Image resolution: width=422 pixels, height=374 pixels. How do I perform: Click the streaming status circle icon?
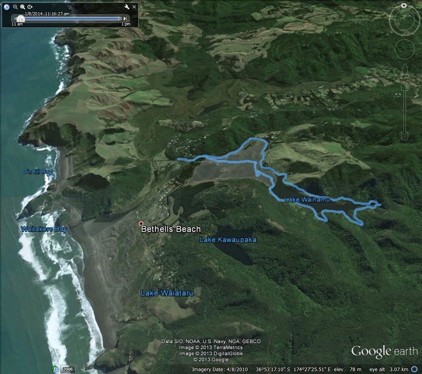click(x=415, y=369)
